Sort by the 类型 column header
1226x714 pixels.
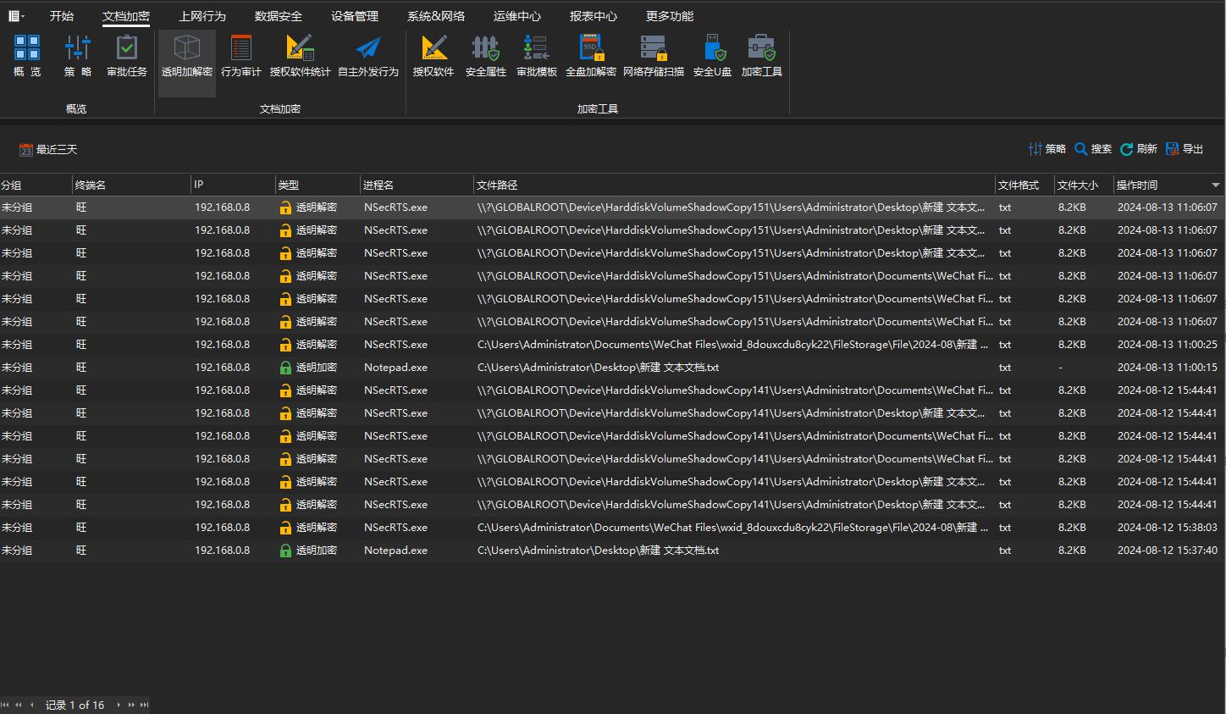tap(318, 185)
